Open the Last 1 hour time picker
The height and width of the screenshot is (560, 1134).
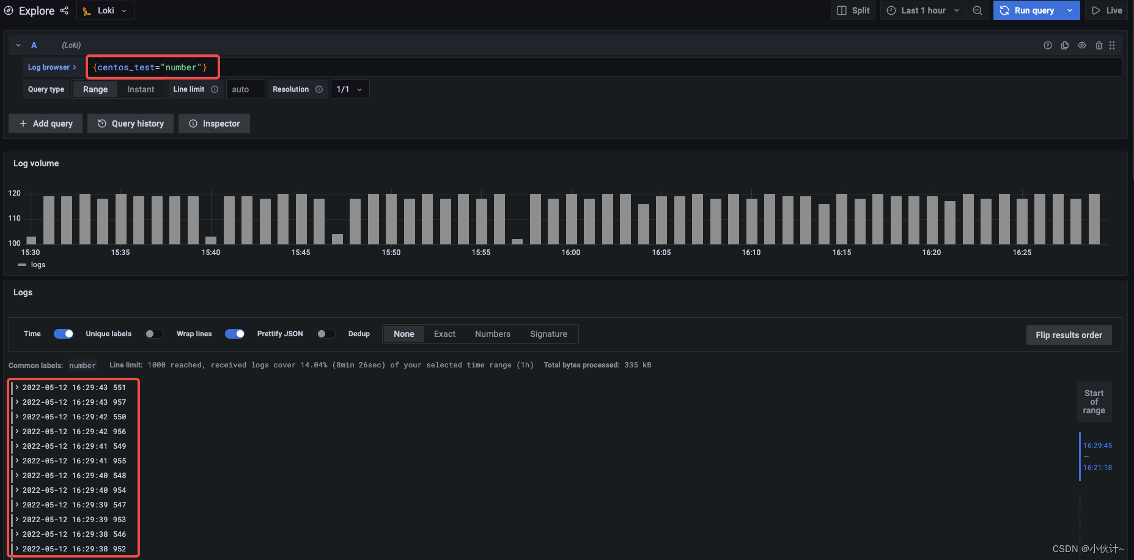[x=923, y=10]
